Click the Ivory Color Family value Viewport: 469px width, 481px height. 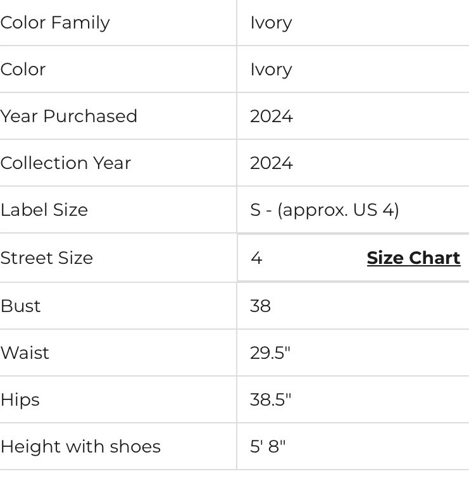[x=271, y=23]
